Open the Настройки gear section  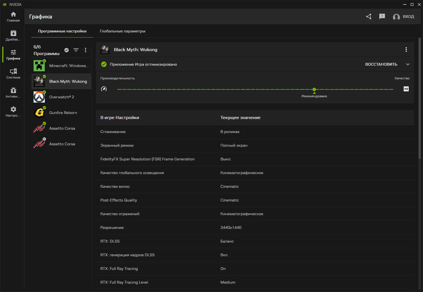(13, 112)
